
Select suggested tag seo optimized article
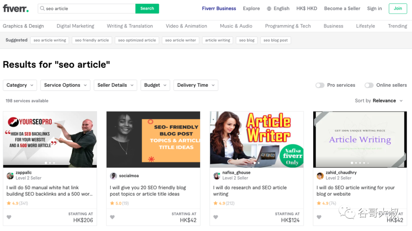point(137,40)
